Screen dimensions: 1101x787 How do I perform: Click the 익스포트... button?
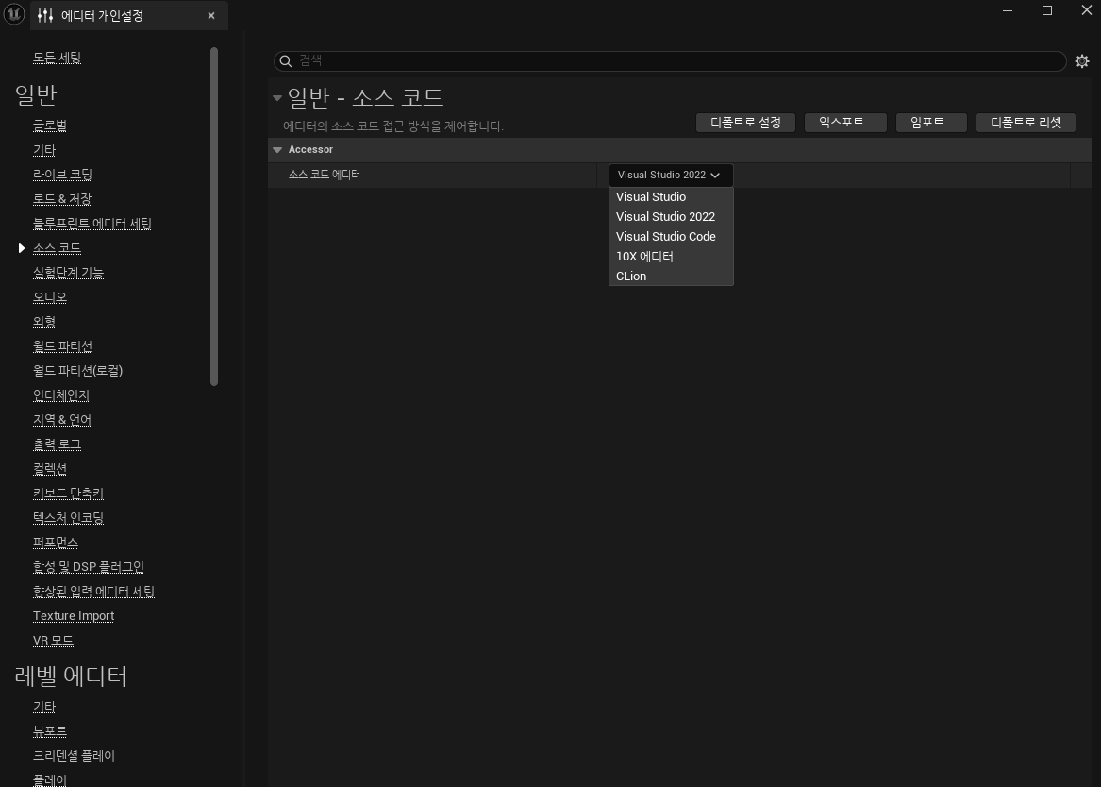pos(845,122)
